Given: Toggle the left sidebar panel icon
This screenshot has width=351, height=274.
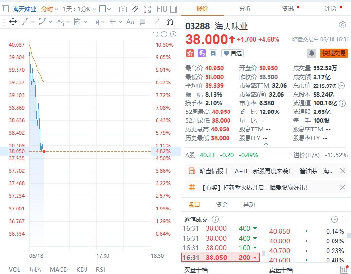Looking at the screenshot, I should click(5, 9).
